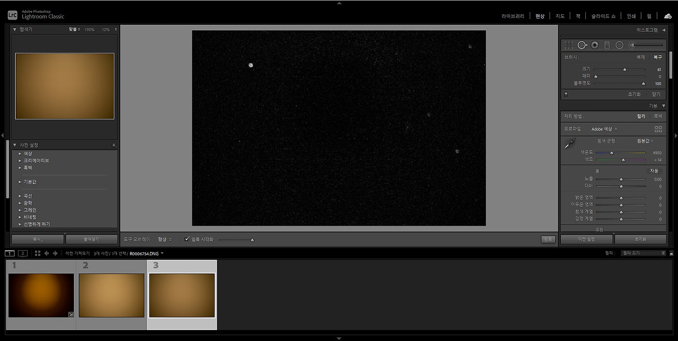678x341 pixels.
Task: Click the 완료 button to finish editing
Action: 548,239
